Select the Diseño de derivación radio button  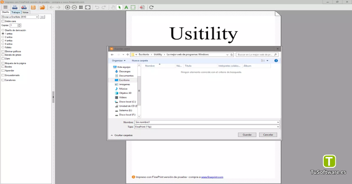pos(3,30)
